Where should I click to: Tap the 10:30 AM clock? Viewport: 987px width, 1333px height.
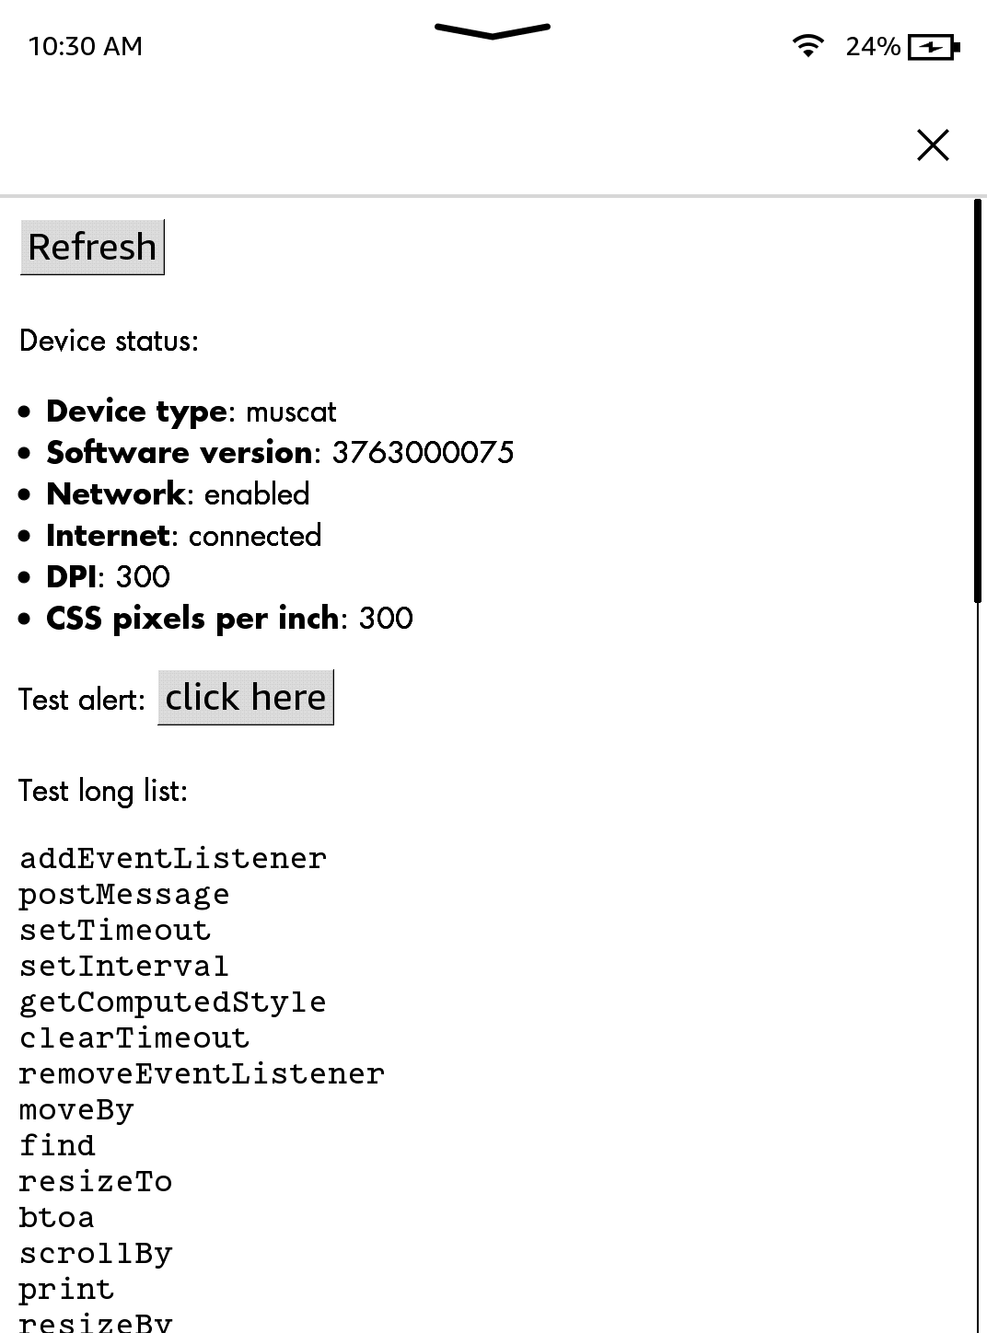(x=86, y=46)
